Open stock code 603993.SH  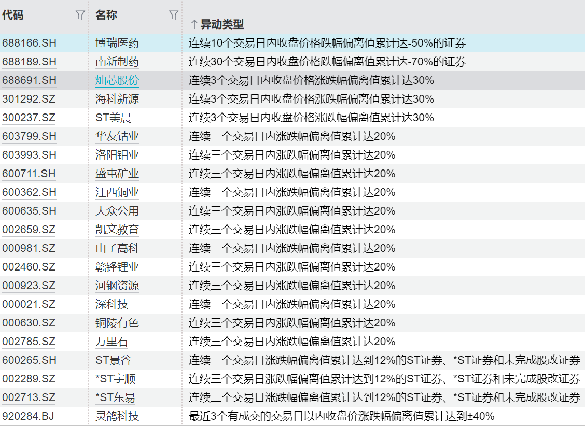(x=29, y=155)
